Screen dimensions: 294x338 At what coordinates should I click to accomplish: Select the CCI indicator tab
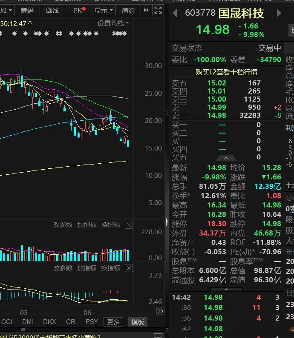[x=7, y=322]
